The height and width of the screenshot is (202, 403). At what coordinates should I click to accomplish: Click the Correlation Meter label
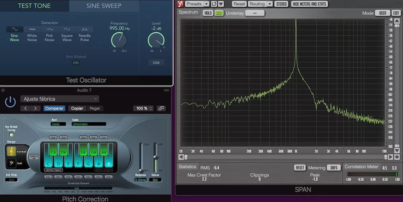click(x=362, y=166)
